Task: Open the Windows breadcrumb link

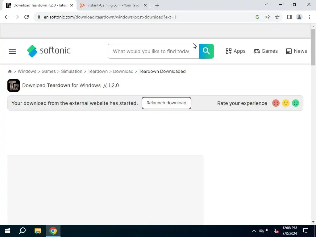Action: [27, 71]
